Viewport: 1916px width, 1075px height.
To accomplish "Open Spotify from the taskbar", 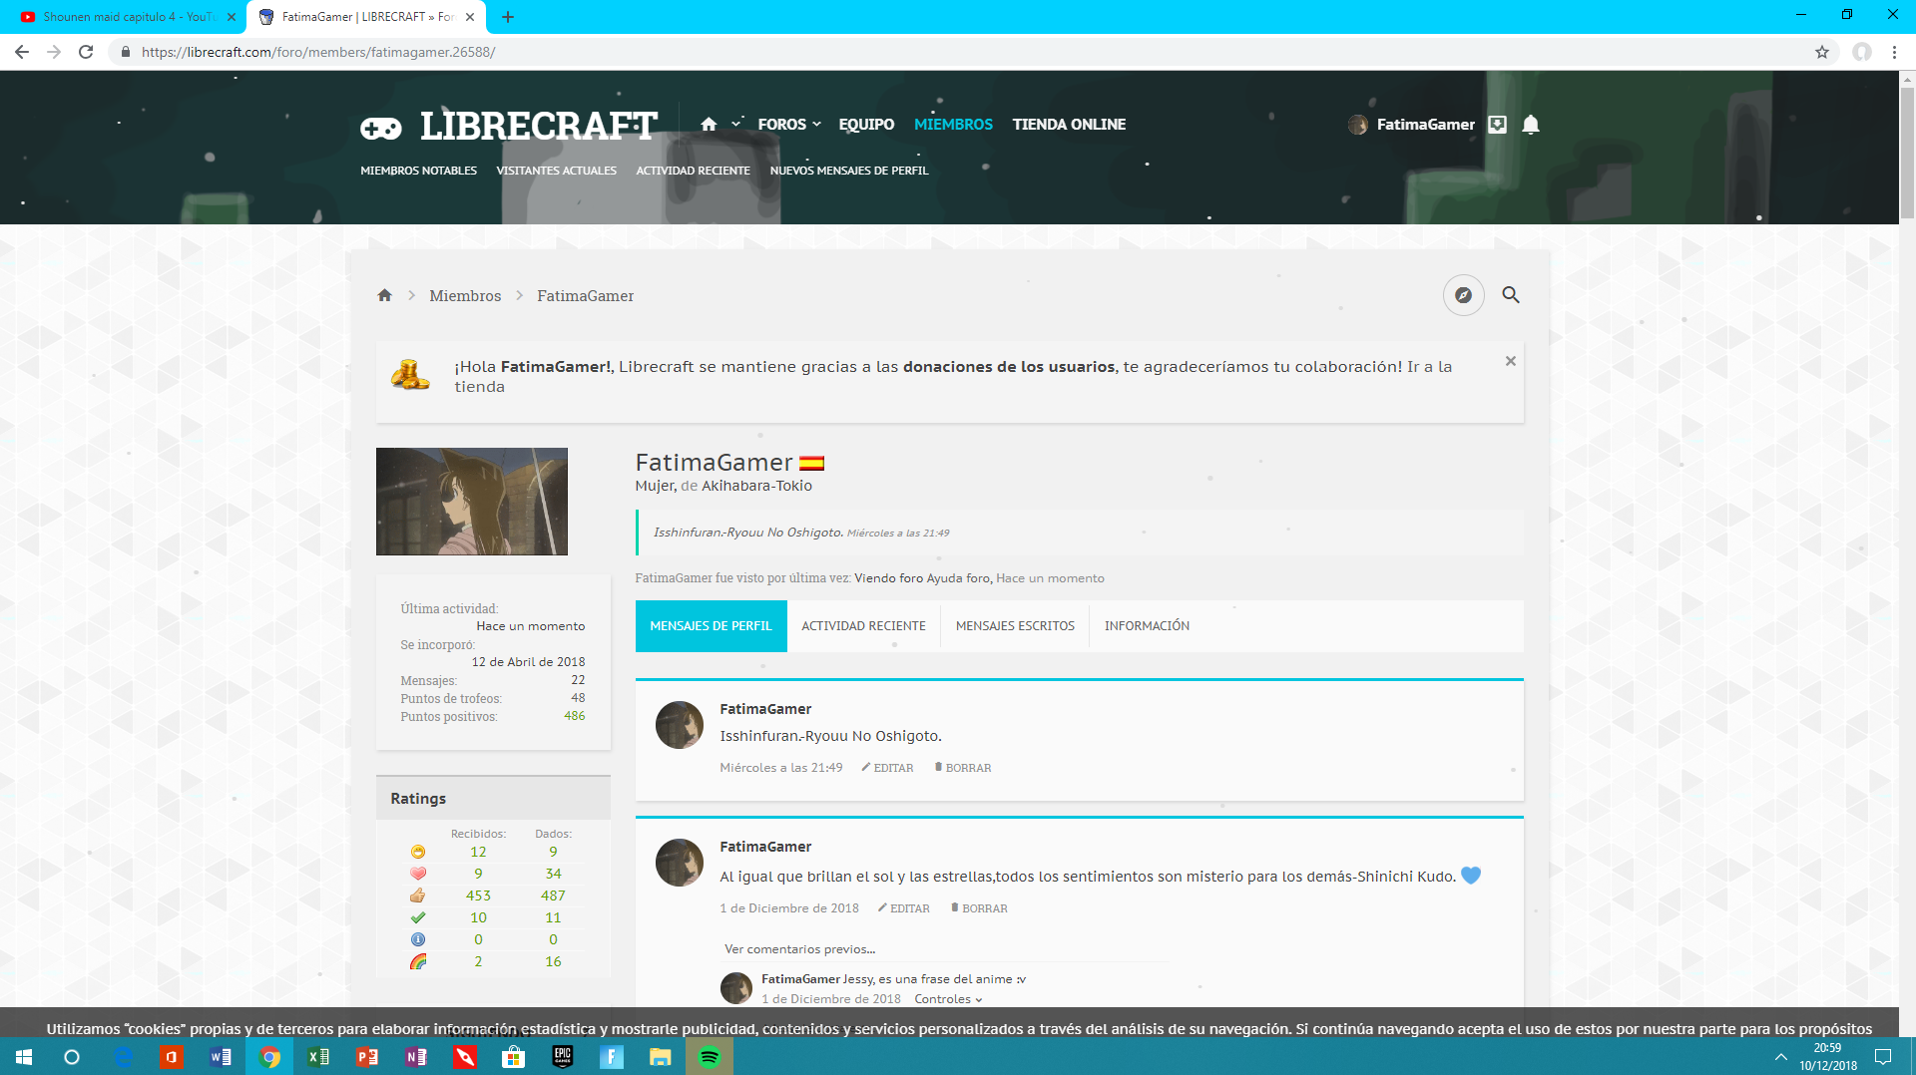I will click(x=710, y=1057).
